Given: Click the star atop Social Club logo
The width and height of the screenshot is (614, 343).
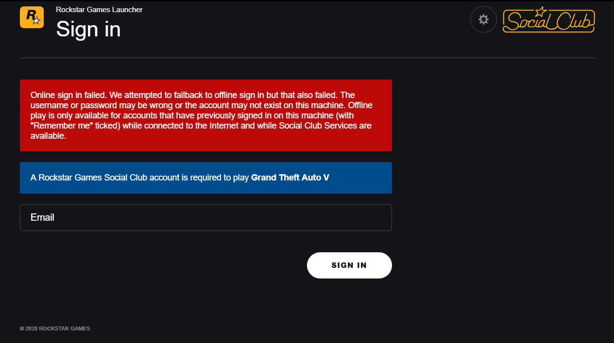Looking at the screenshot, I should [x=540, y=12].
